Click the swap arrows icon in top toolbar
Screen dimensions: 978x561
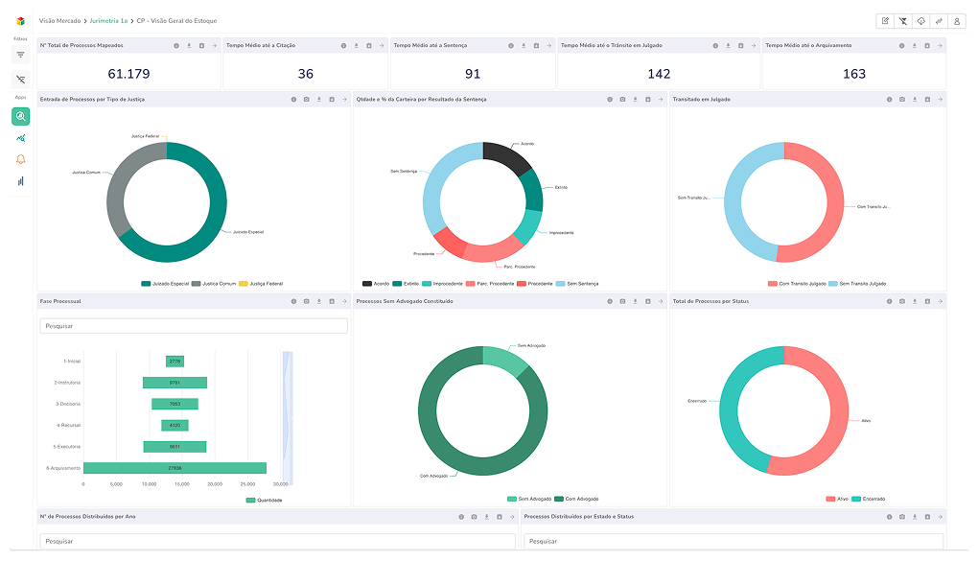939,21
